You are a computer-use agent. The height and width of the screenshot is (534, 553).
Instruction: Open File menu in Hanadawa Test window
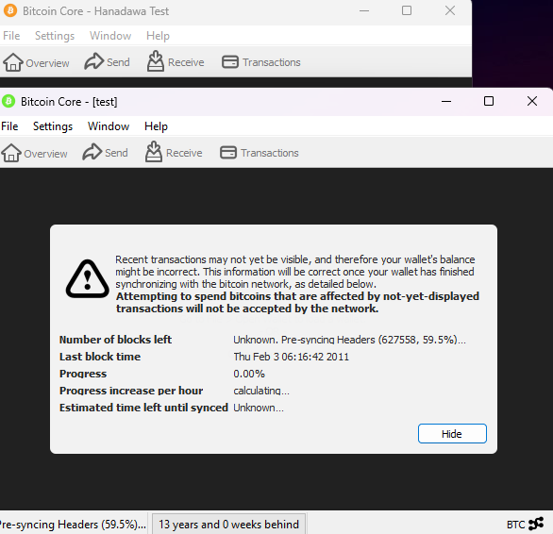[11, 36]
